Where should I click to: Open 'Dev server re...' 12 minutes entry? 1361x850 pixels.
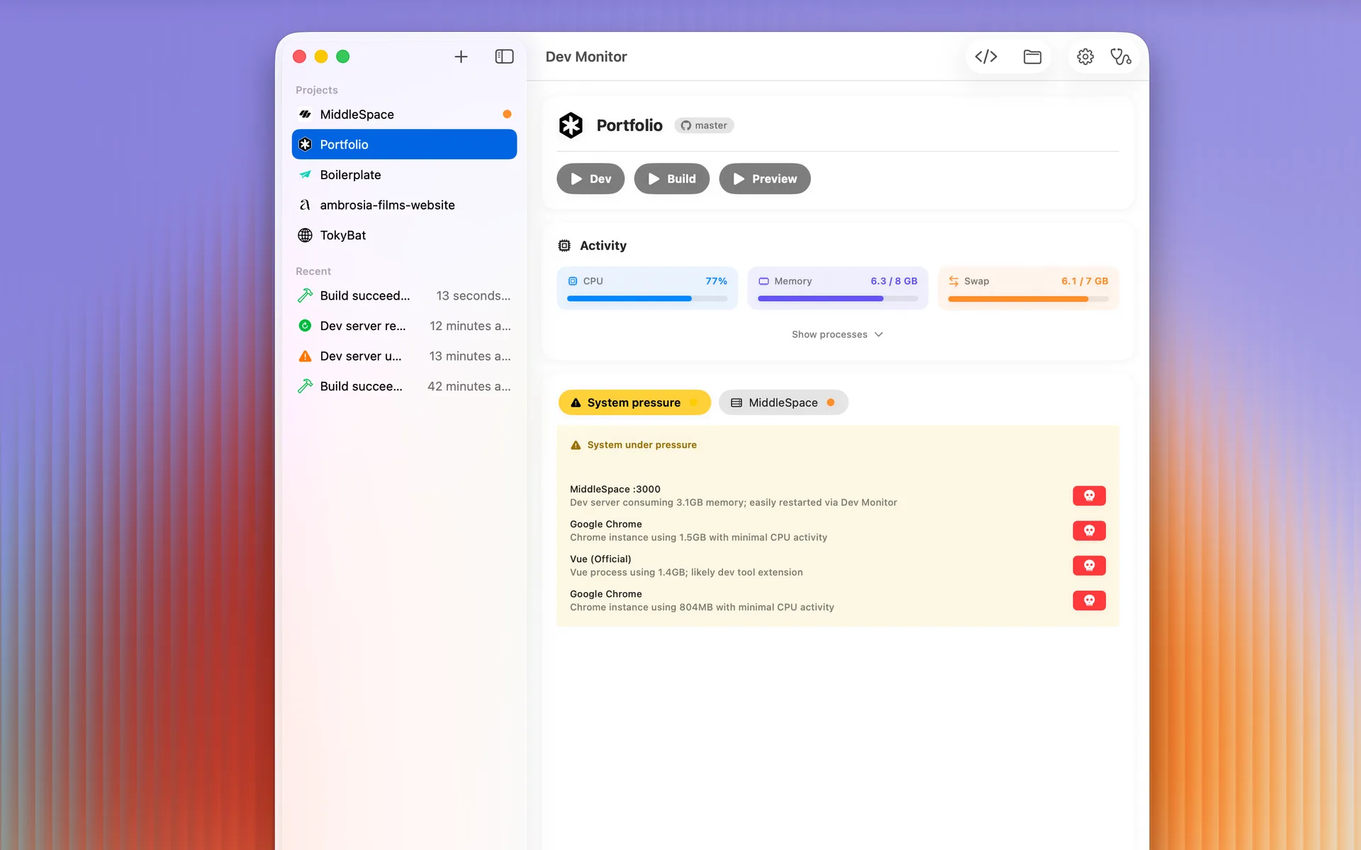404,326
